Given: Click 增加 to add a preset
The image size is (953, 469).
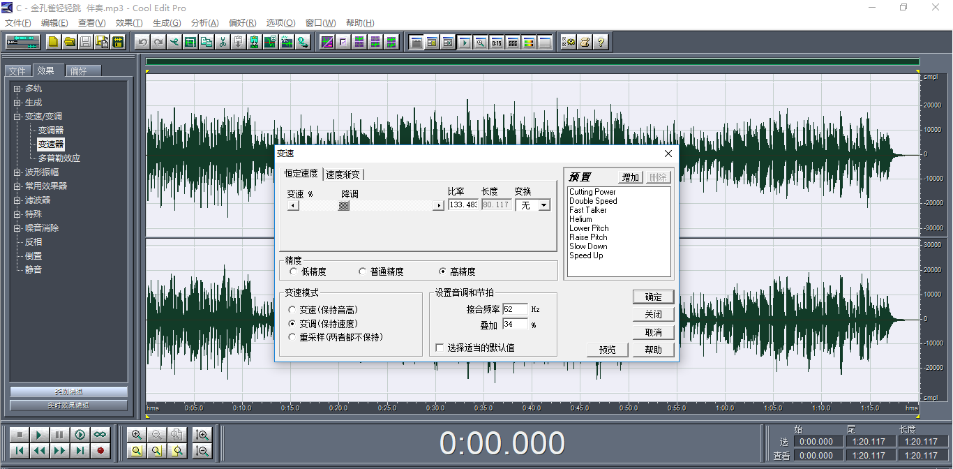Looking at the screenshot, I should 629,177.
